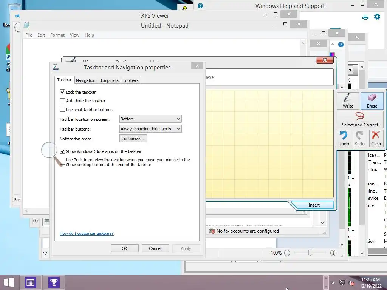Select the Taskbar tab

click(64, 80)
